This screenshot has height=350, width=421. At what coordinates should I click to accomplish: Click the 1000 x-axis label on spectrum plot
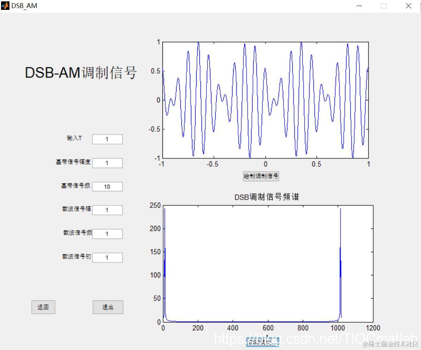tap(338, 328)
